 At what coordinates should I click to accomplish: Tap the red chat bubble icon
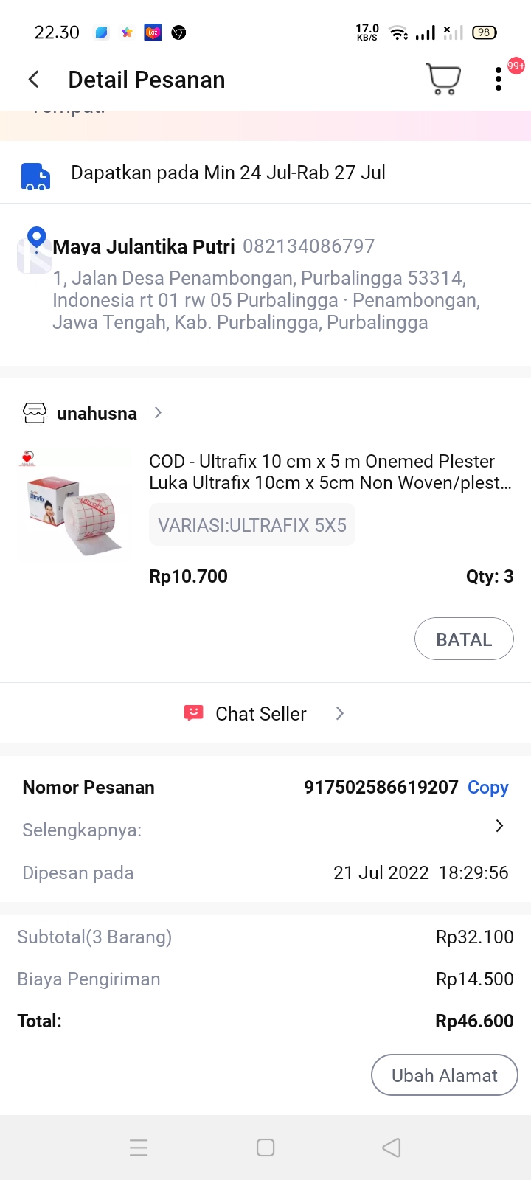click(x=193, y=713)
